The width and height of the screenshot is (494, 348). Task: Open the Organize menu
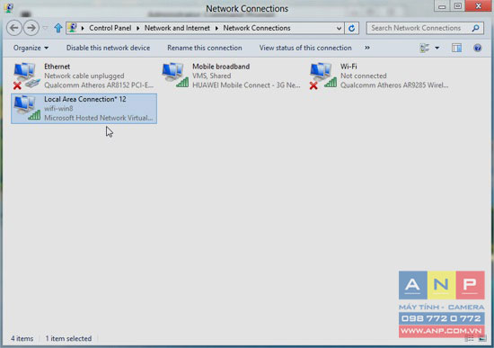pos(31,48)
